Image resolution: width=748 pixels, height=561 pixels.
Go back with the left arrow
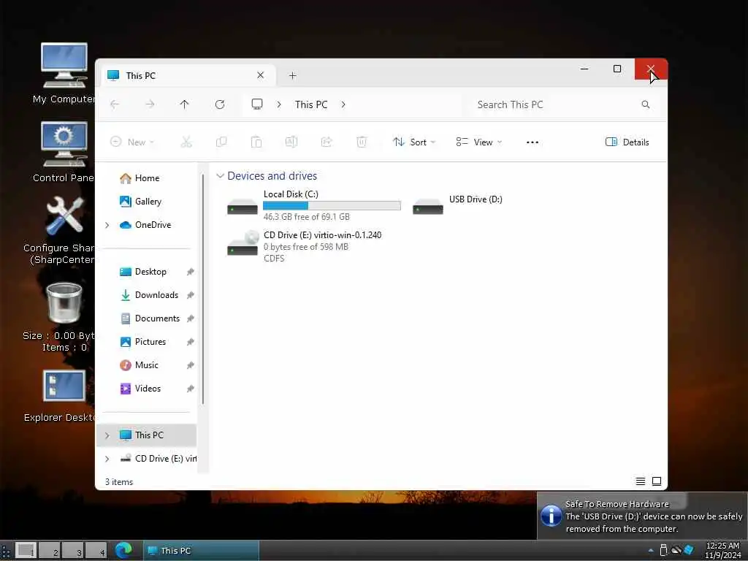click(x=115, y=104)
